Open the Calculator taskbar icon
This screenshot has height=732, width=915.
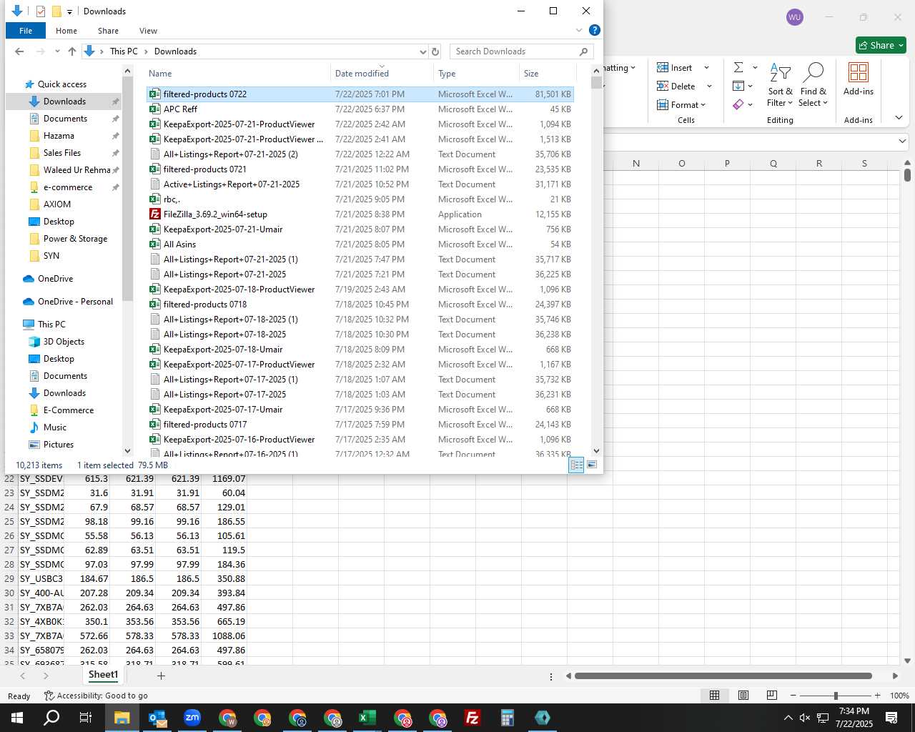coord(507,718)
